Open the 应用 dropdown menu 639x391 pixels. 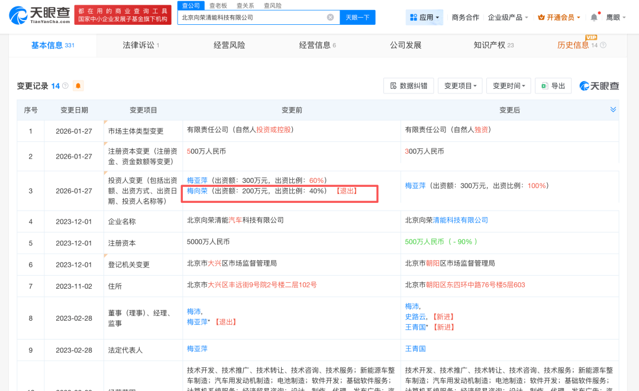[425, 18]
